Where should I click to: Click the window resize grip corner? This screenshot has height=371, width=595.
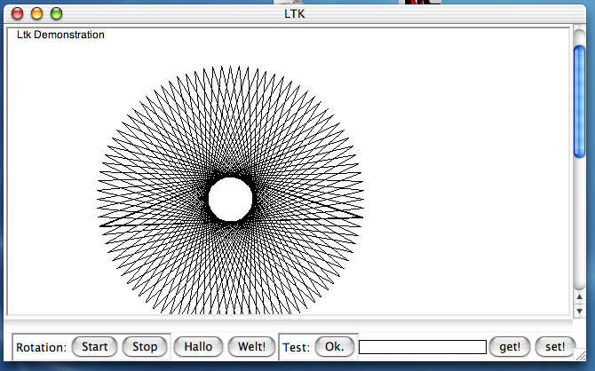click(x=586, y=362)
